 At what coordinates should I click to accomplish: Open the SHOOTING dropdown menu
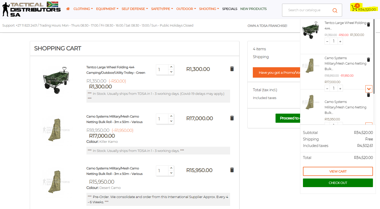pos(209,9)
